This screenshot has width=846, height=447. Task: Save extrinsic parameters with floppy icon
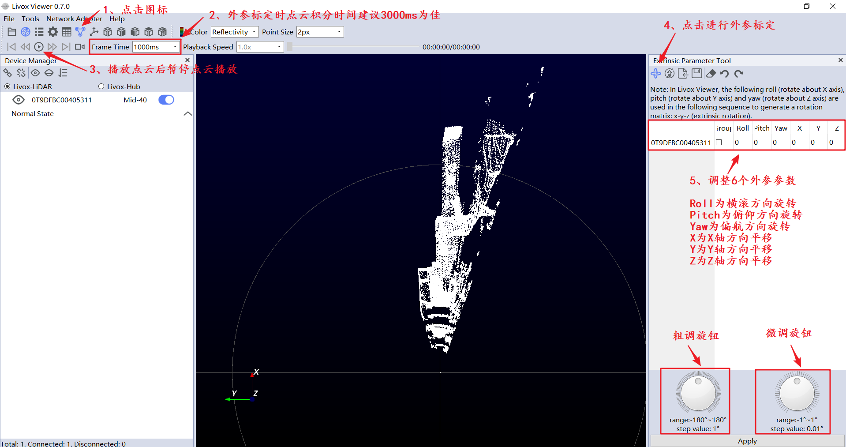tap(697, 74)
